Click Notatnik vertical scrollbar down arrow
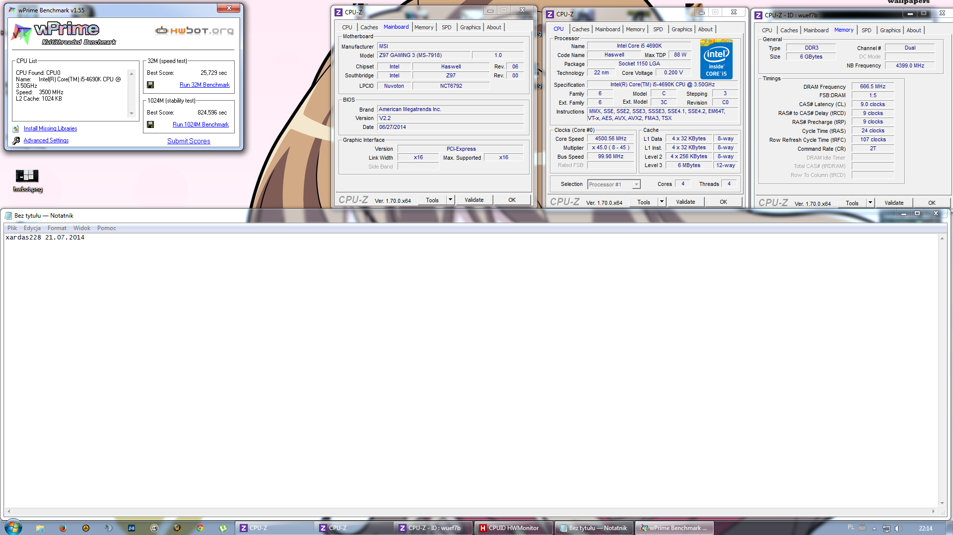Viewport: 953px width, 535px height. pyautogui.click(x=942, y=503)
